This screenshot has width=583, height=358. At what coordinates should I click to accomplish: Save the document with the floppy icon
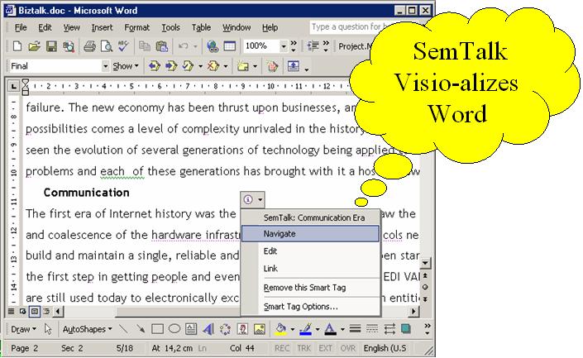(x=51, y=46)
